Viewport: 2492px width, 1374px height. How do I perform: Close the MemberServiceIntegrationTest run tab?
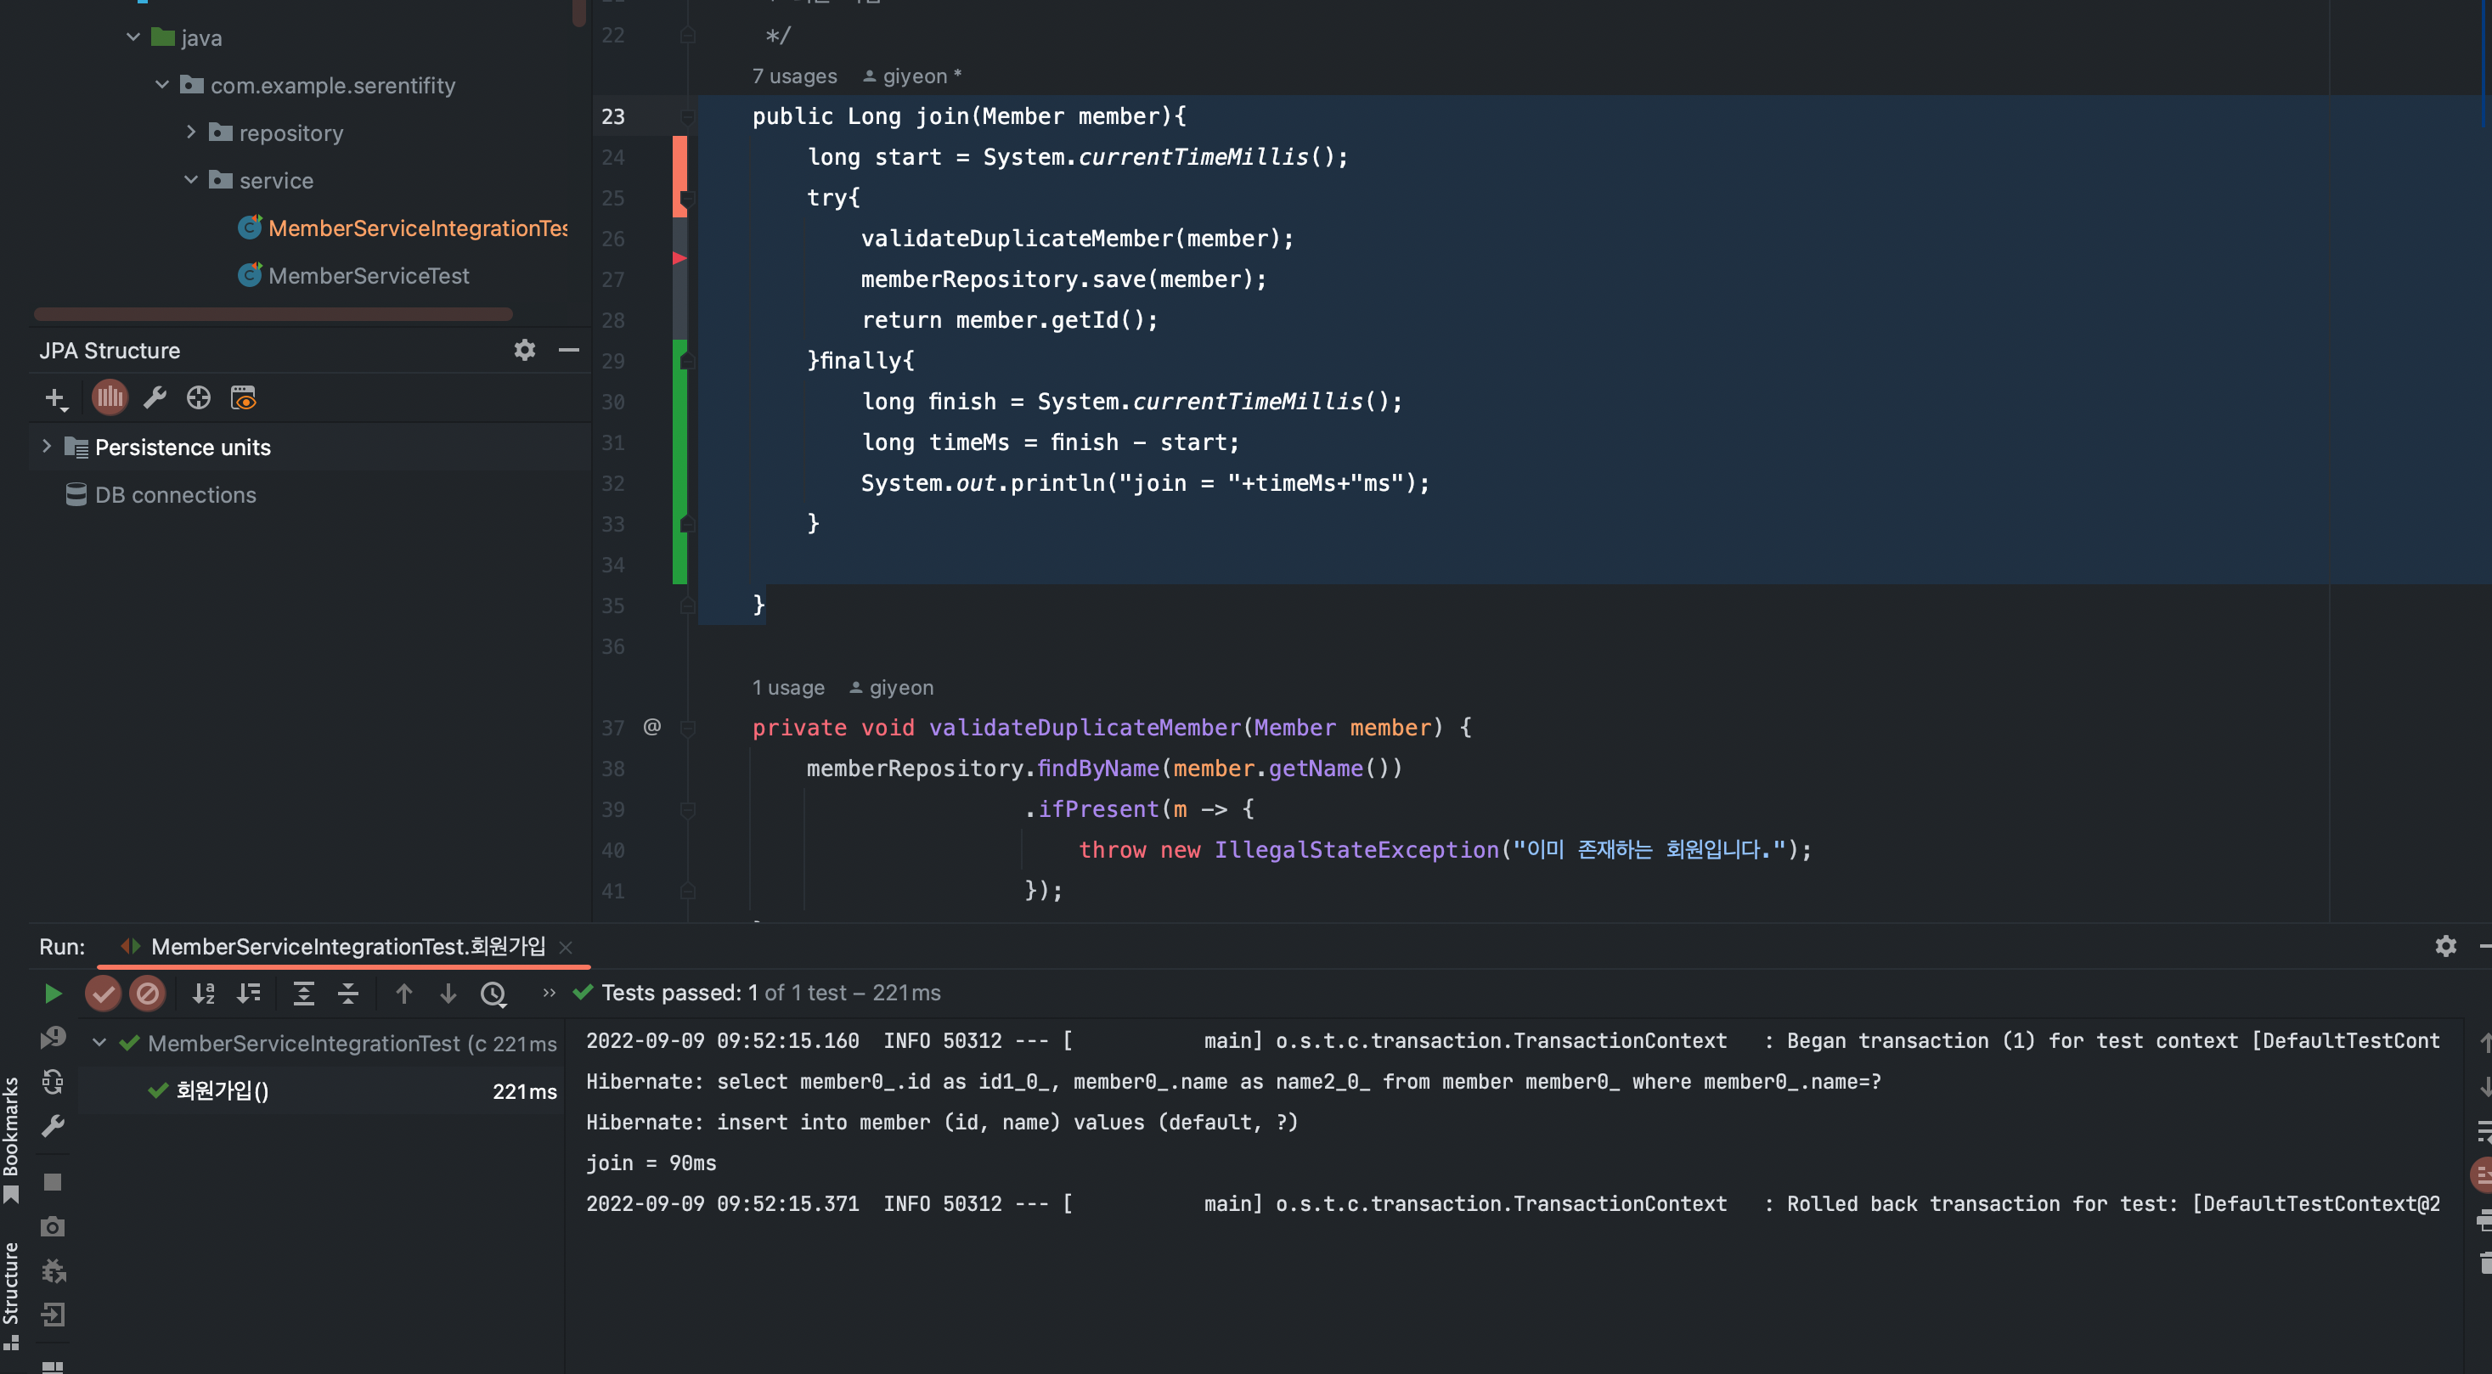pos(566,948)
